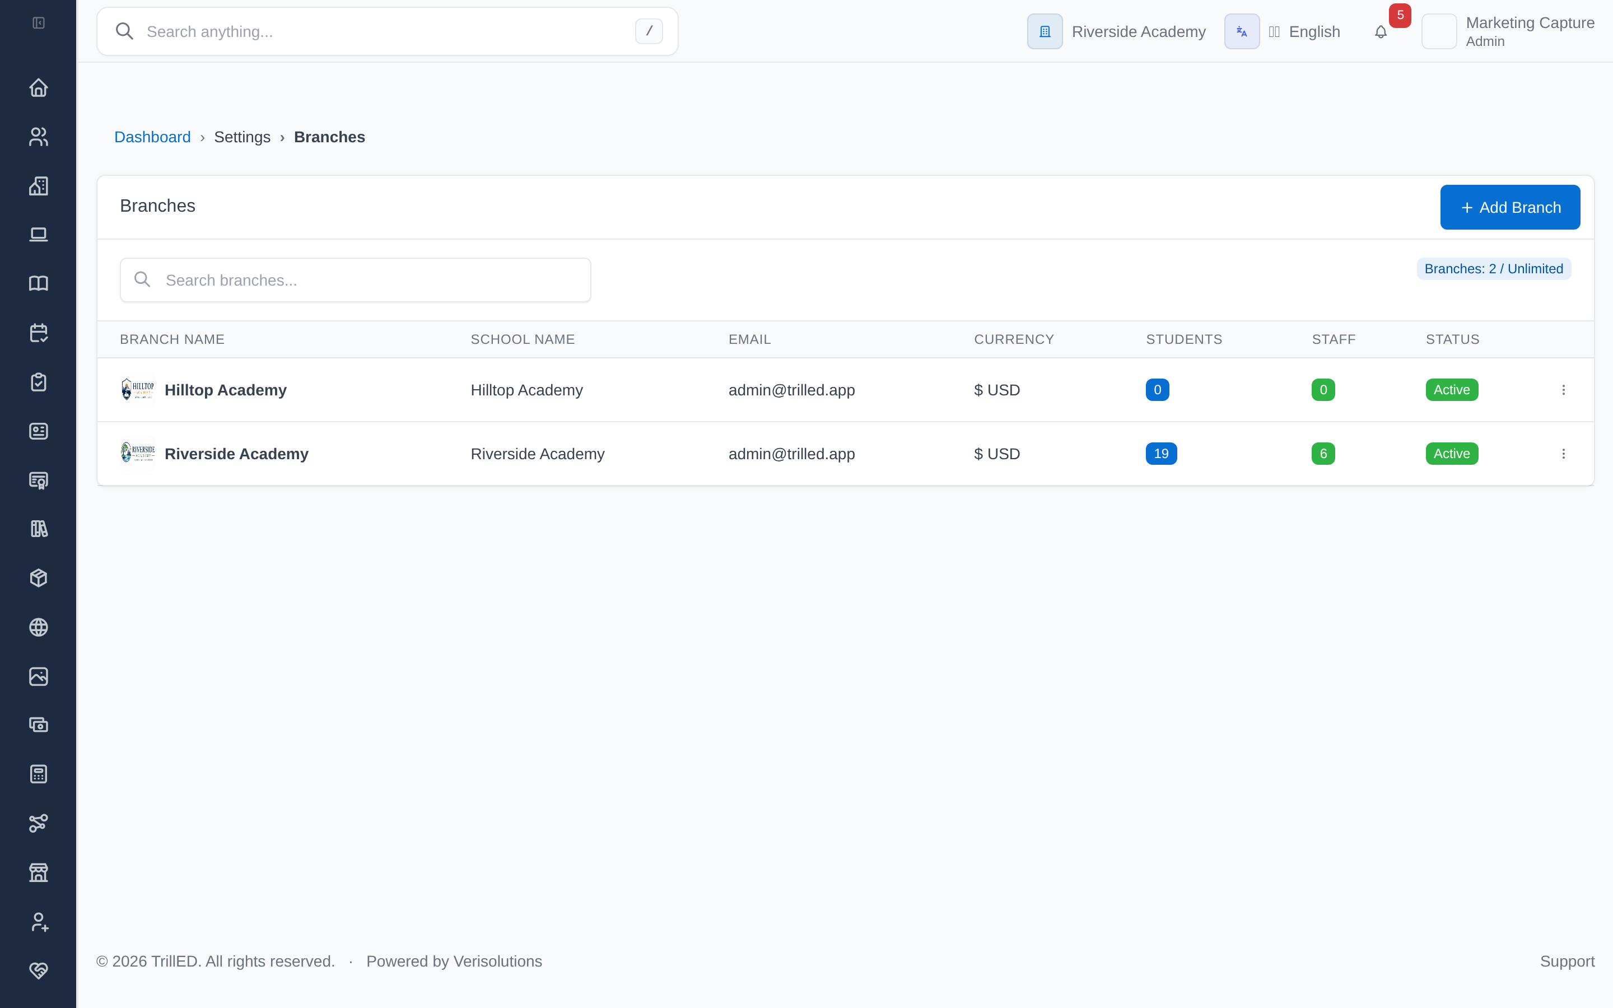Open the English language selector
The image size is (1613, 1008).
(x=1283, y=31)
